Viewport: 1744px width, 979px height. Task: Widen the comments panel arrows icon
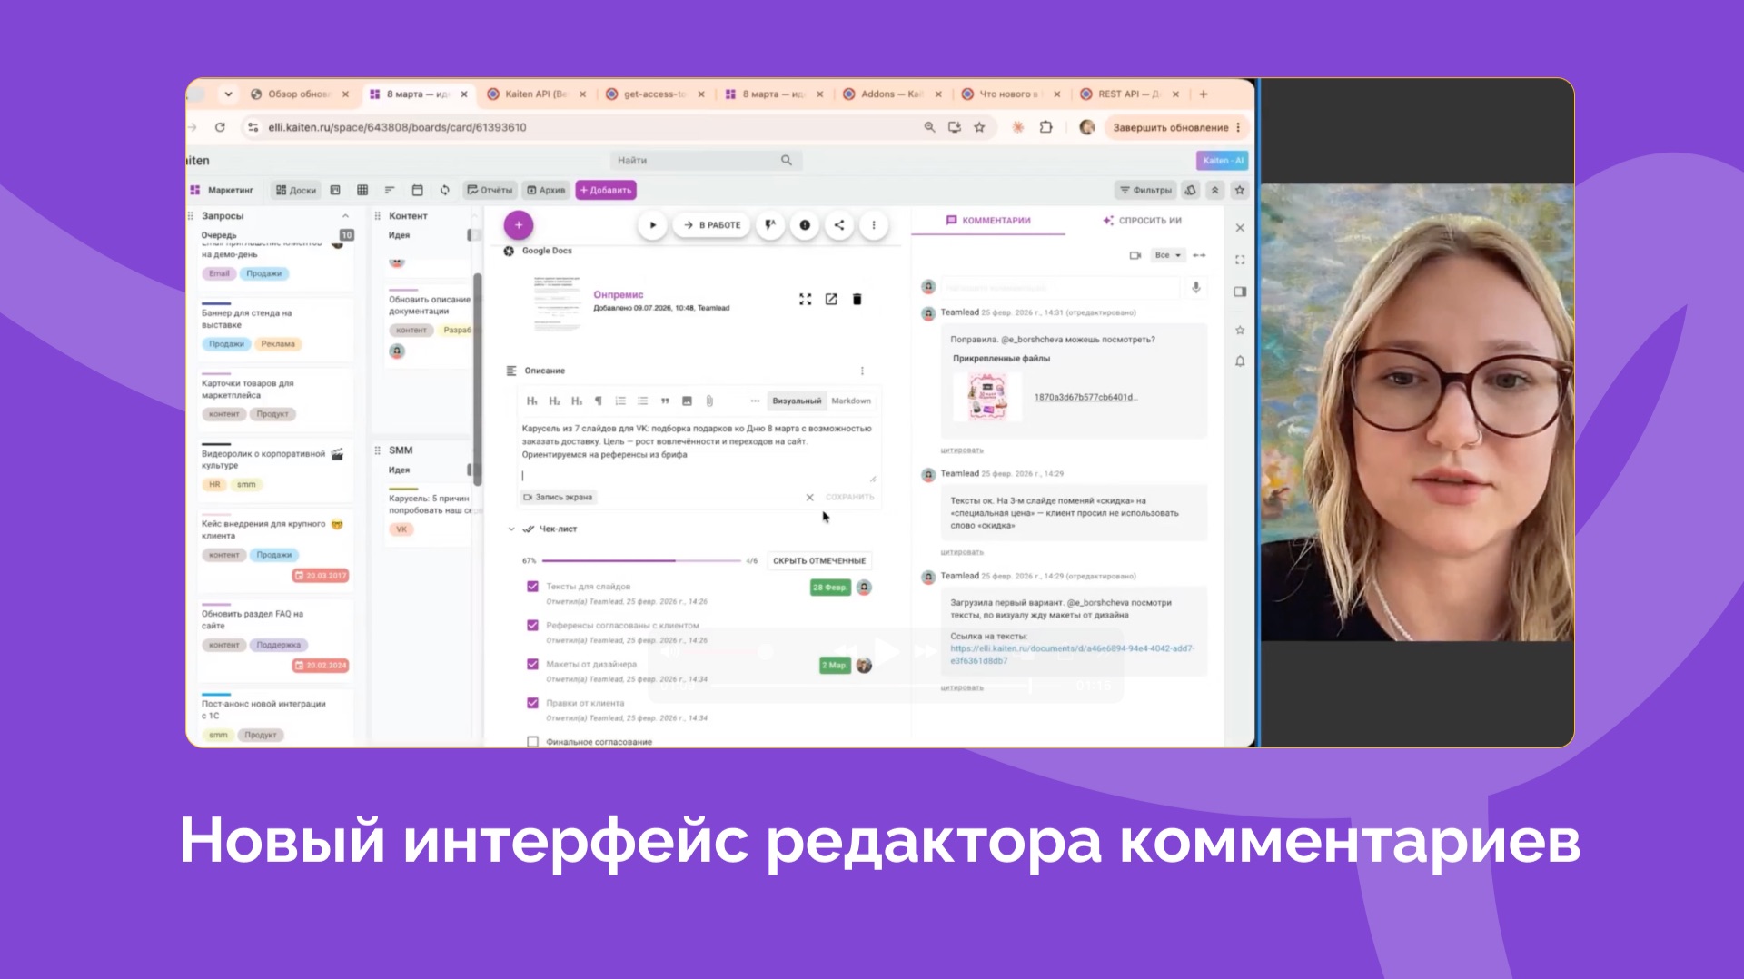coord(1199,255)
